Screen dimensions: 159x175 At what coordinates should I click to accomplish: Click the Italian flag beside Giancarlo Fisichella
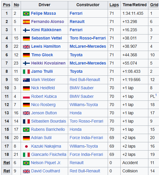click(x=26, y=155)
